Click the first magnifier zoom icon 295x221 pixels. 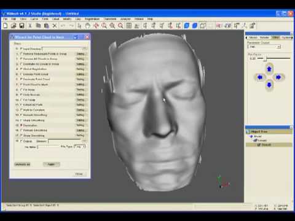click(104, 26)
